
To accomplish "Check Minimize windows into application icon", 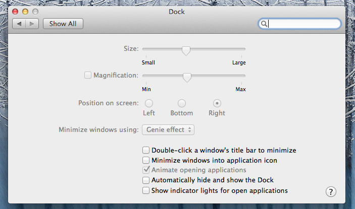I will tap(146, 160).
